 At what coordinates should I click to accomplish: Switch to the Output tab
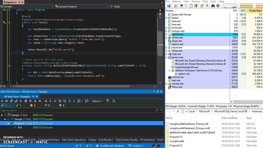(92, 140)
